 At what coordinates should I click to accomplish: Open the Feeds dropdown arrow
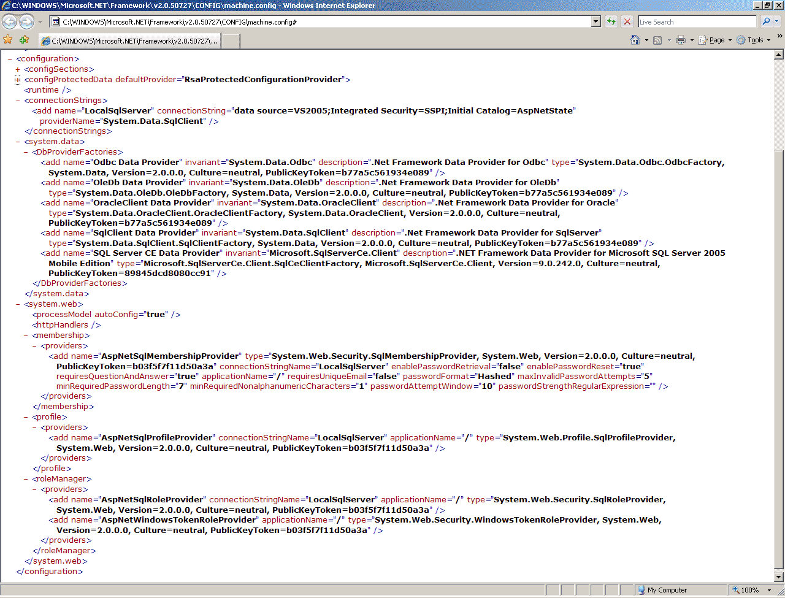pyautogui.click(x=668, y=40)
